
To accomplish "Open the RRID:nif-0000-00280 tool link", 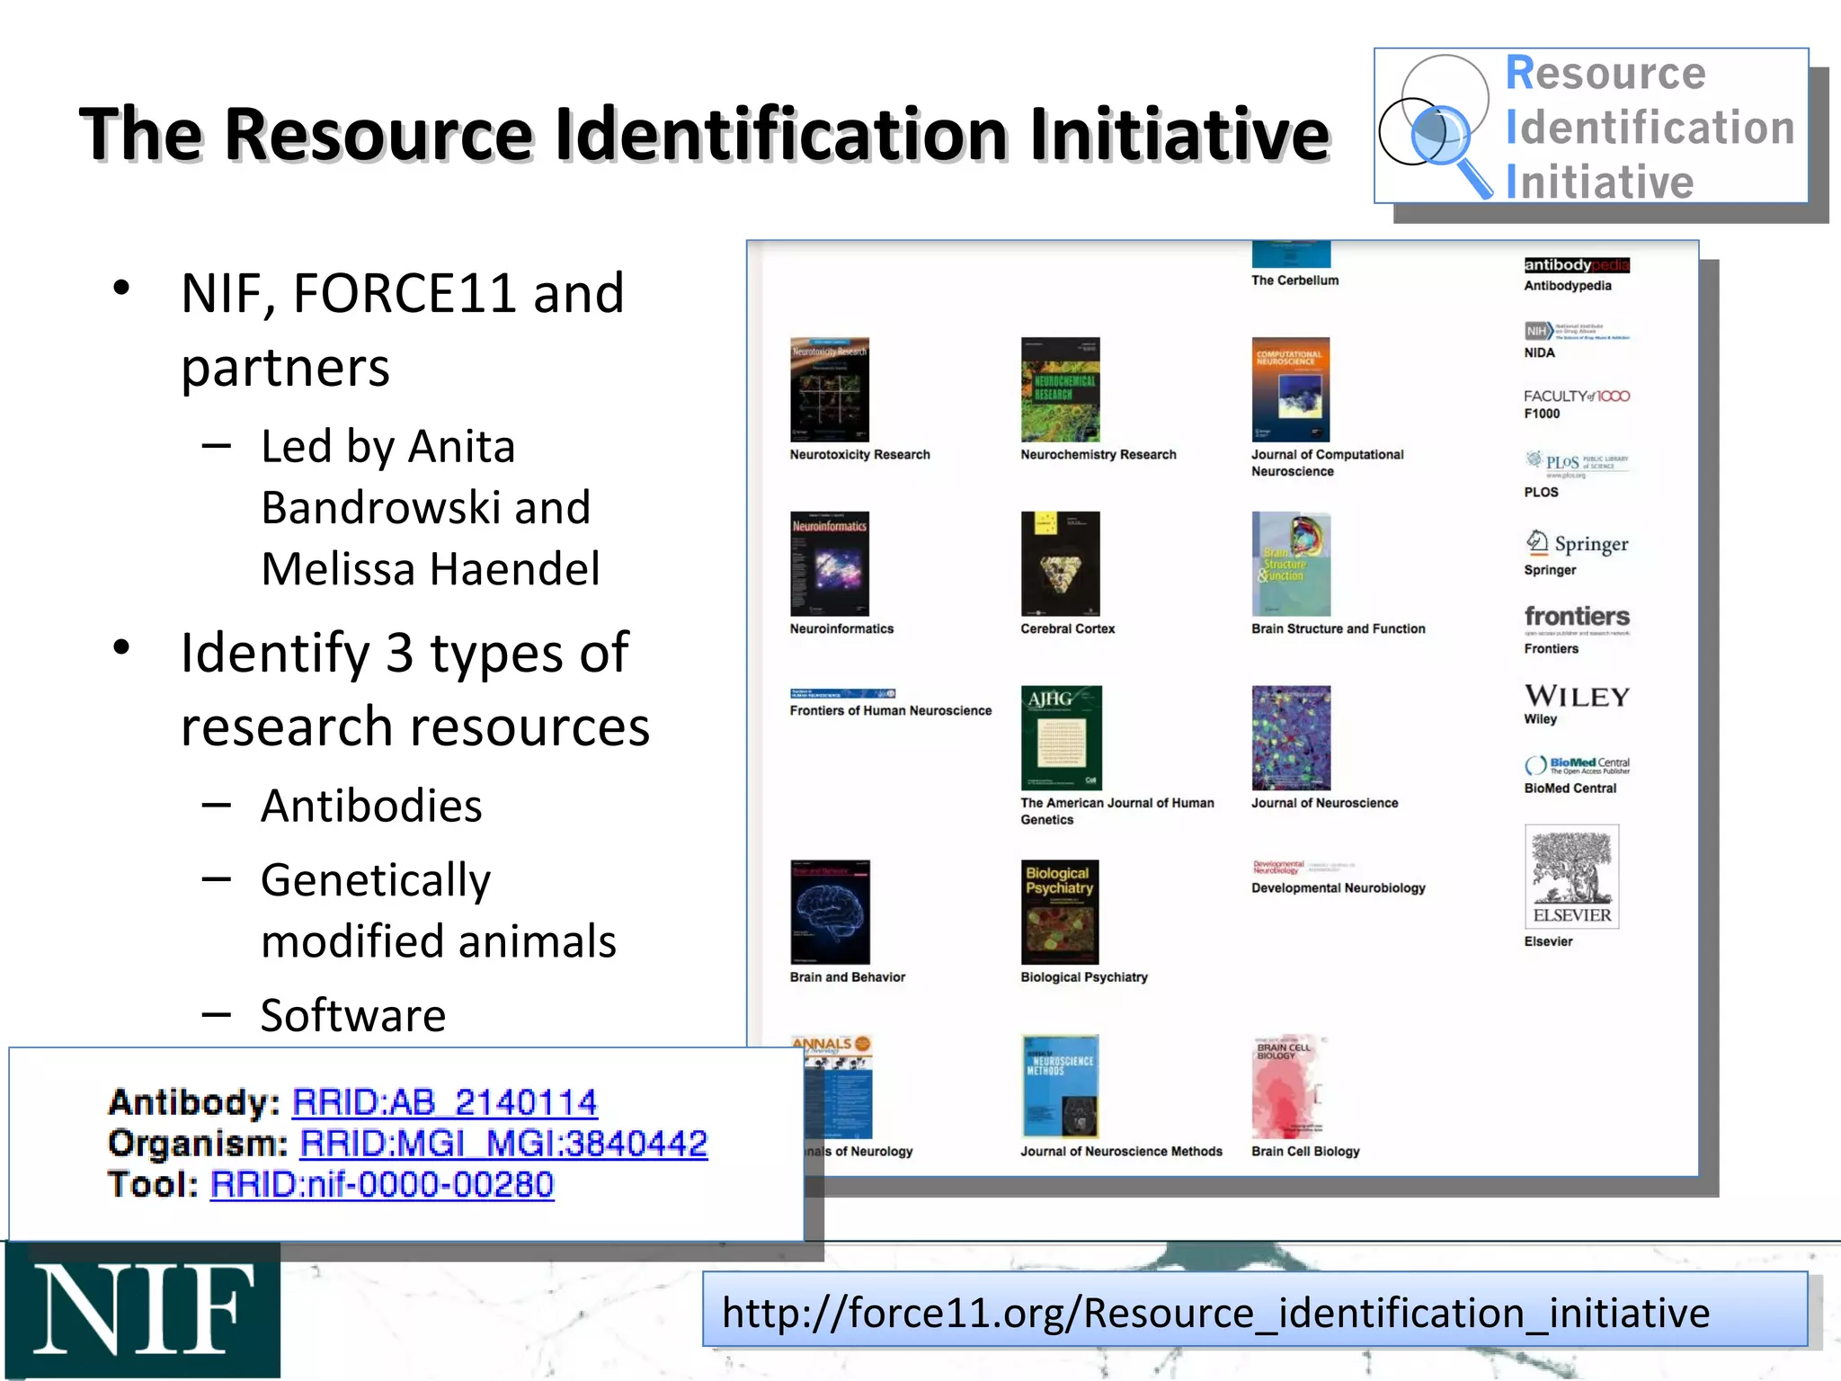I will (x=382, y=1184).
